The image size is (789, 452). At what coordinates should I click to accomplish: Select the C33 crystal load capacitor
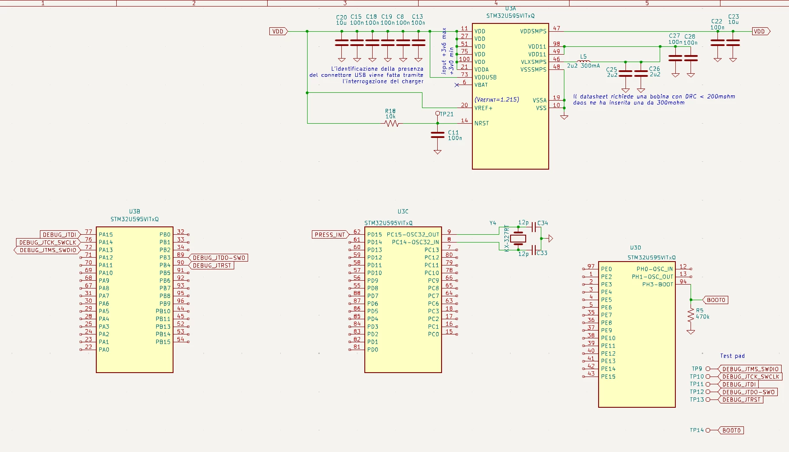(534, 250)
